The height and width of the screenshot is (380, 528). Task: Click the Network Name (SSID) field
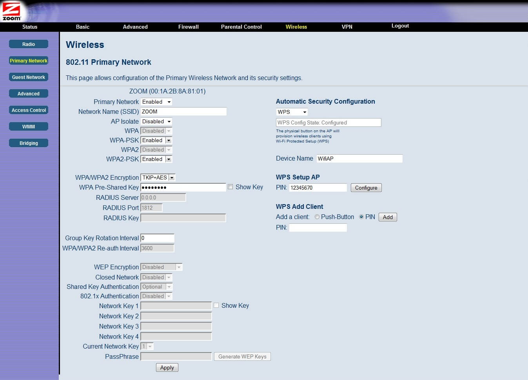[183, 111]
